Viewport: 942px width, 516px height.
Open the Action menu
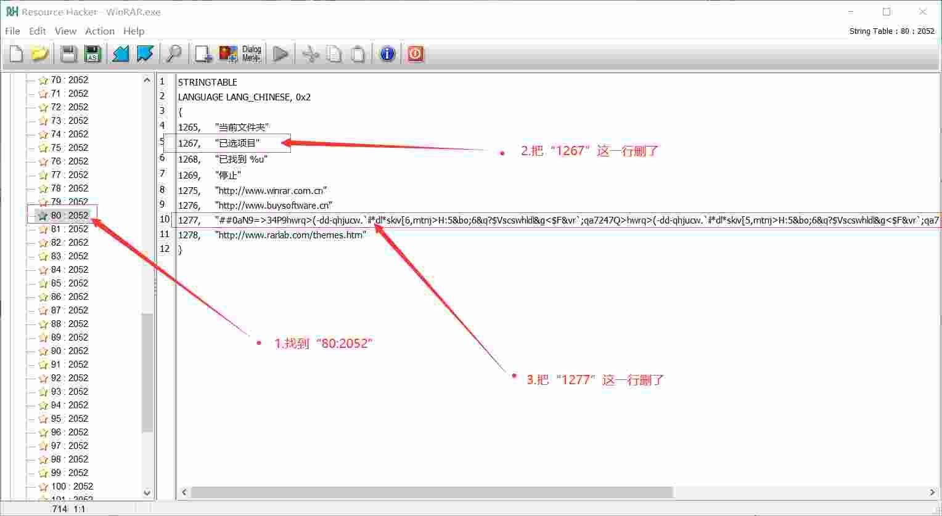click(x=100, y=31)
